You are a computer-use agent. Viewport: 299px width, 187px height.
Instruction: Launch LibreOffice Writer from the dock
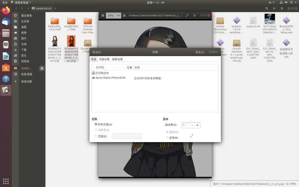point(6,56)
